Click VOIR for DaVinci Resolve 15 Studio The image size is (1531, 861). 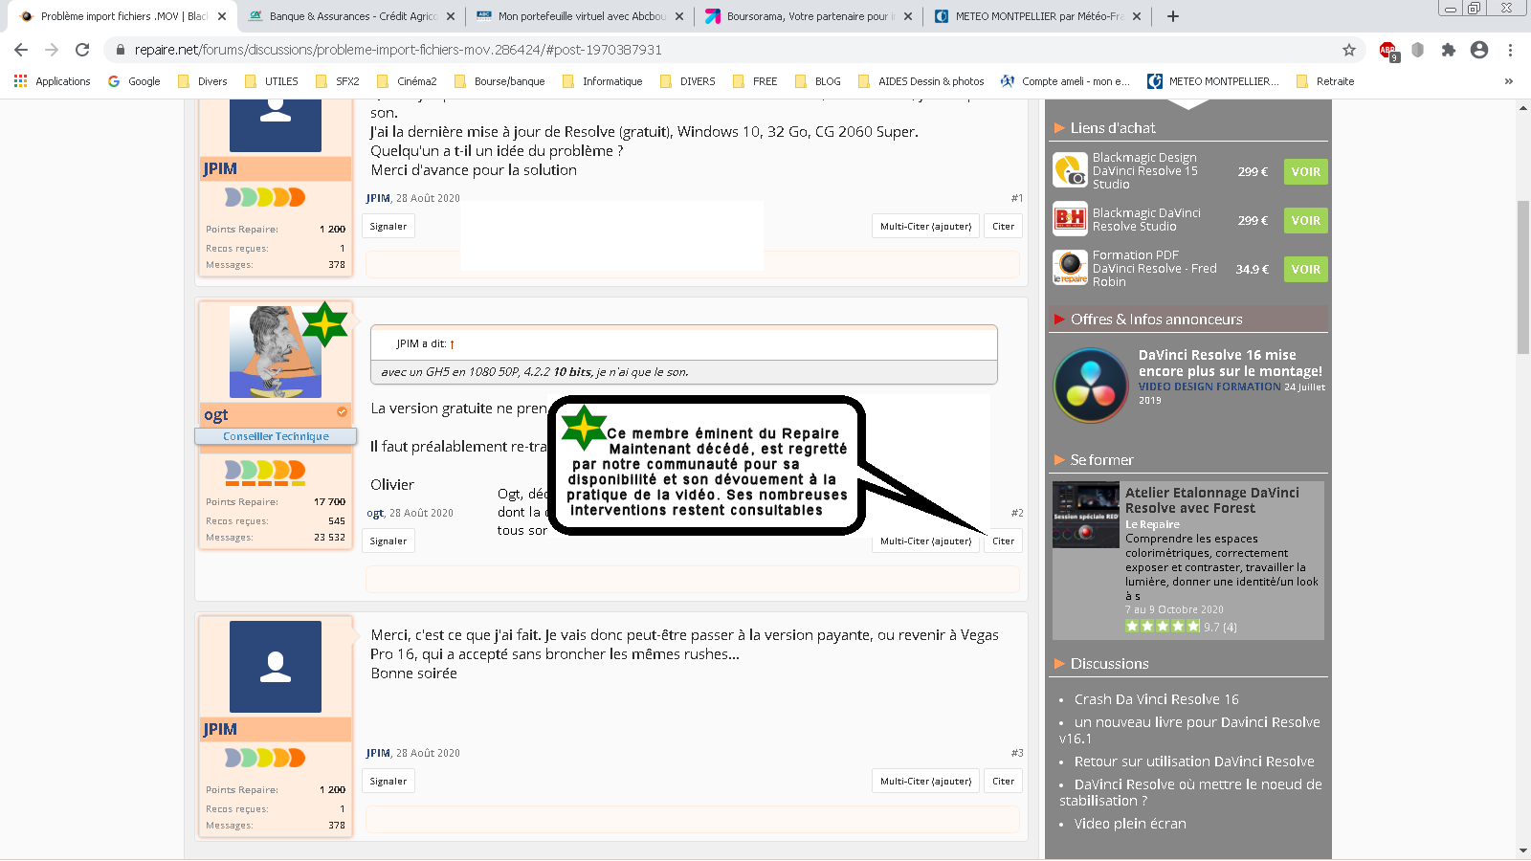[x=1305, y=172]
